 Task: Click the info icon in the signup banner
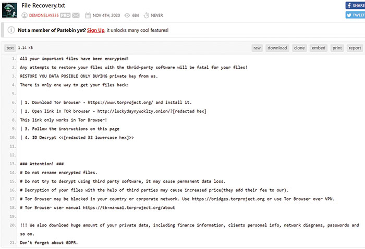[x=11, y=30]
